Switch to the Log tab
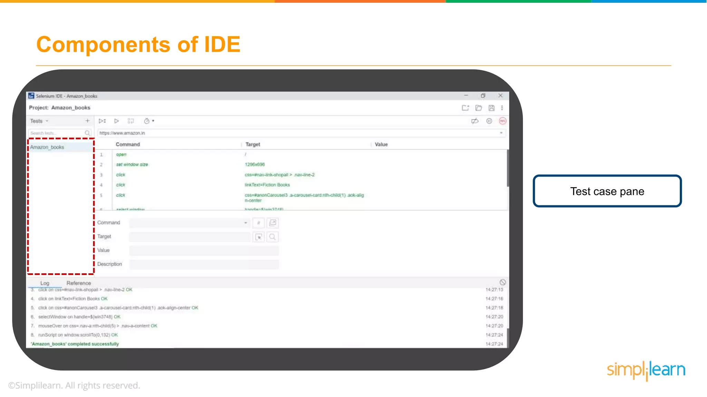The image size is (707, 397). [x=45, y=283]
